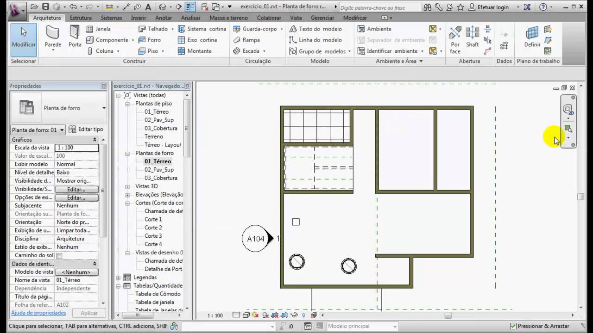593x333 pixels.
Task: Toggle Caminho do sol checkbox
Action: tap(59, 255)
